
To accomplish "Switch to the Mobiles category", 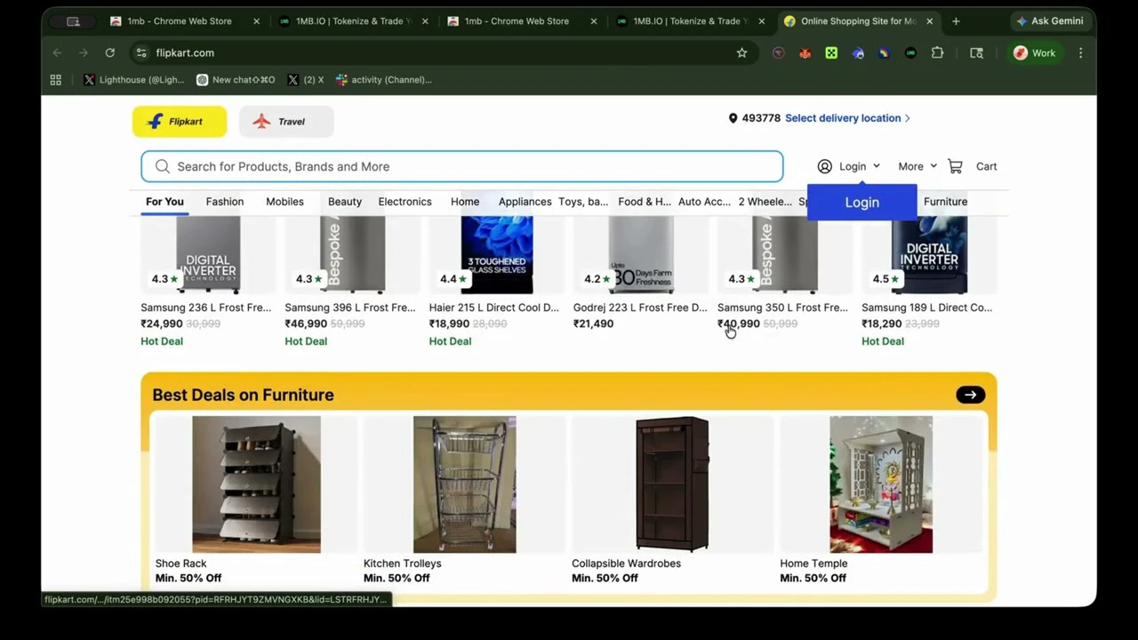I will (284, 202).
